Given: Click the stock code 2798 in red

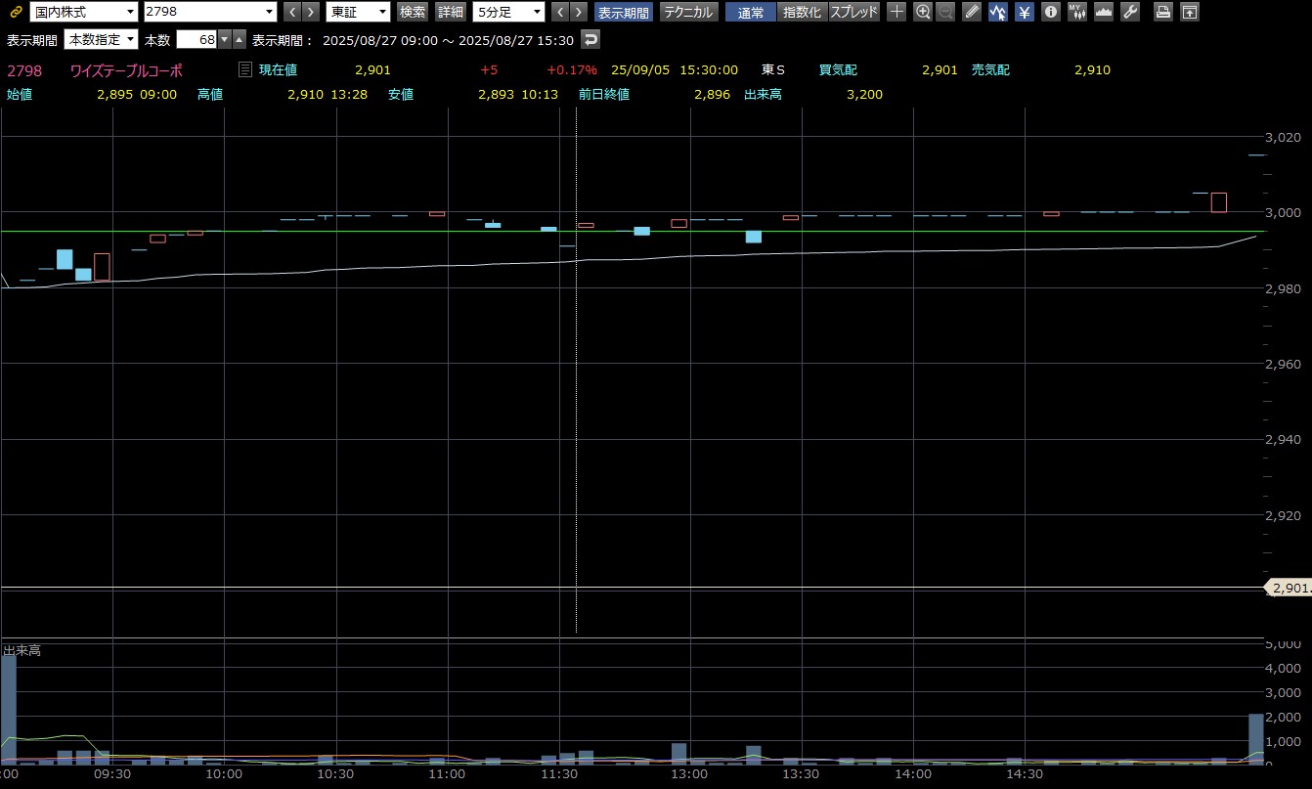Looking at the screenshot, I should 24,70.
